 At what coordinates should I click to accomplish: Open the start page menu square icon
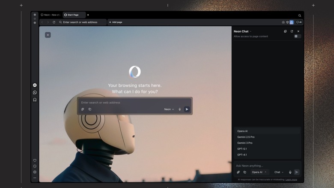click(48, 35)
